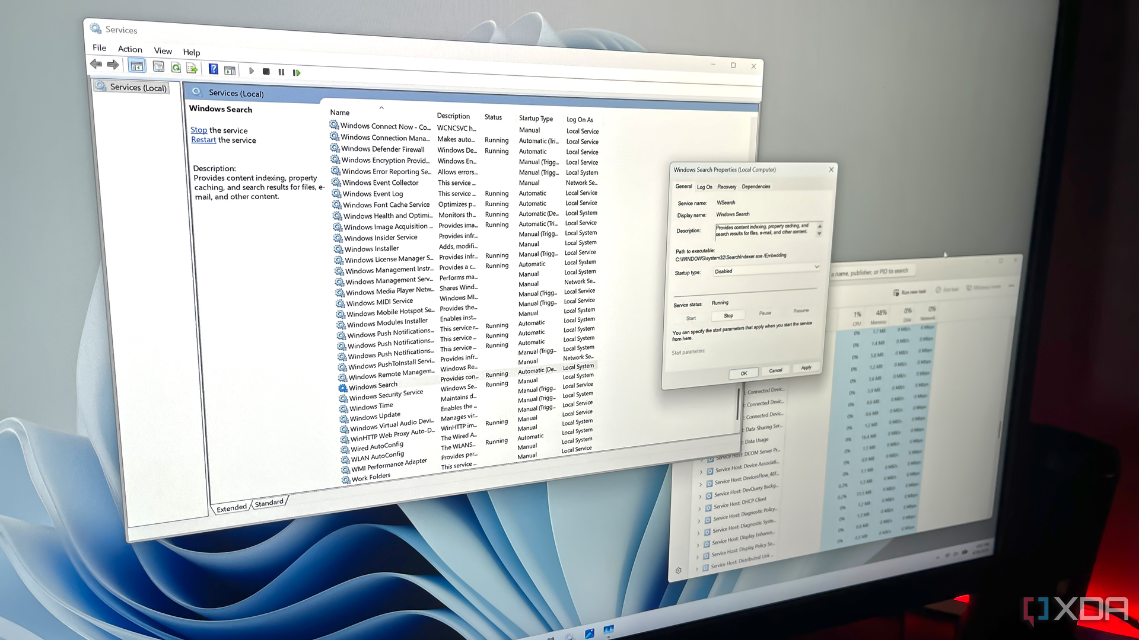Viewport: 1139px width, 640px height.
Task: Open the File menu
Action: (99, 47)
